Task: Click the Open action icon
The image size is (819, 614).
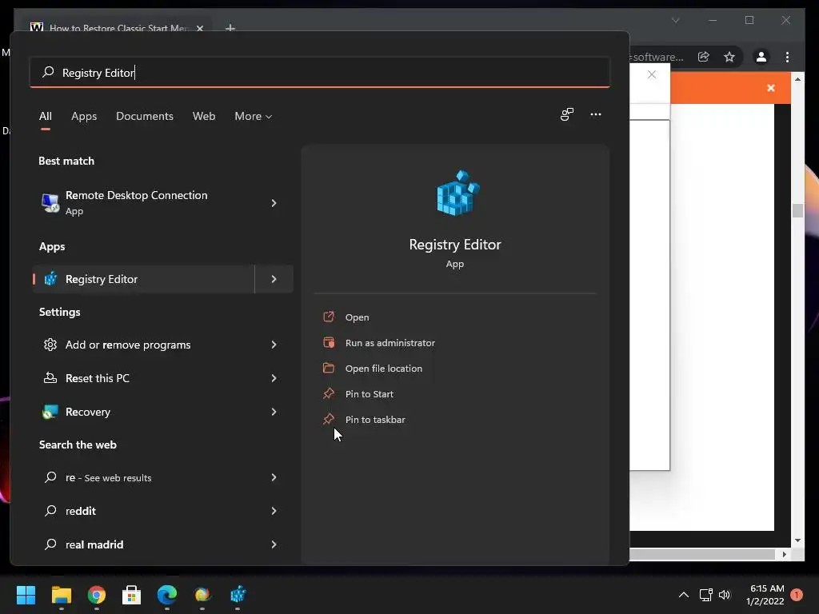Action: [x=329, y=317]
